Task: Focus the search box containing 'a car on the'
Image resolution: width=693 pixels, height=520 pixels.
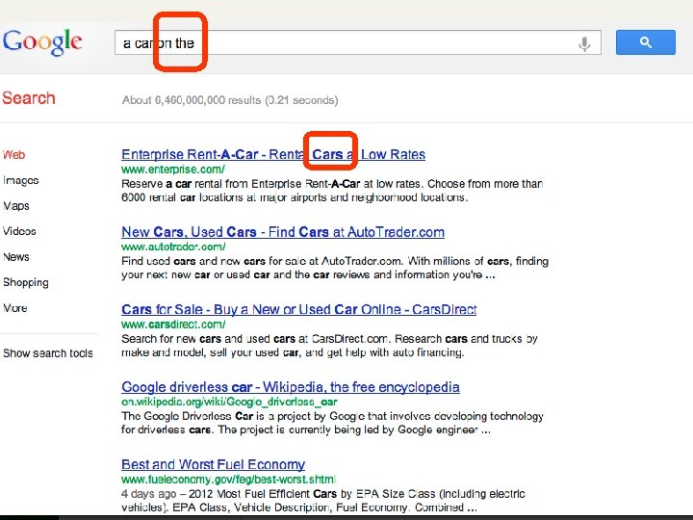Action: pos(357,42)
